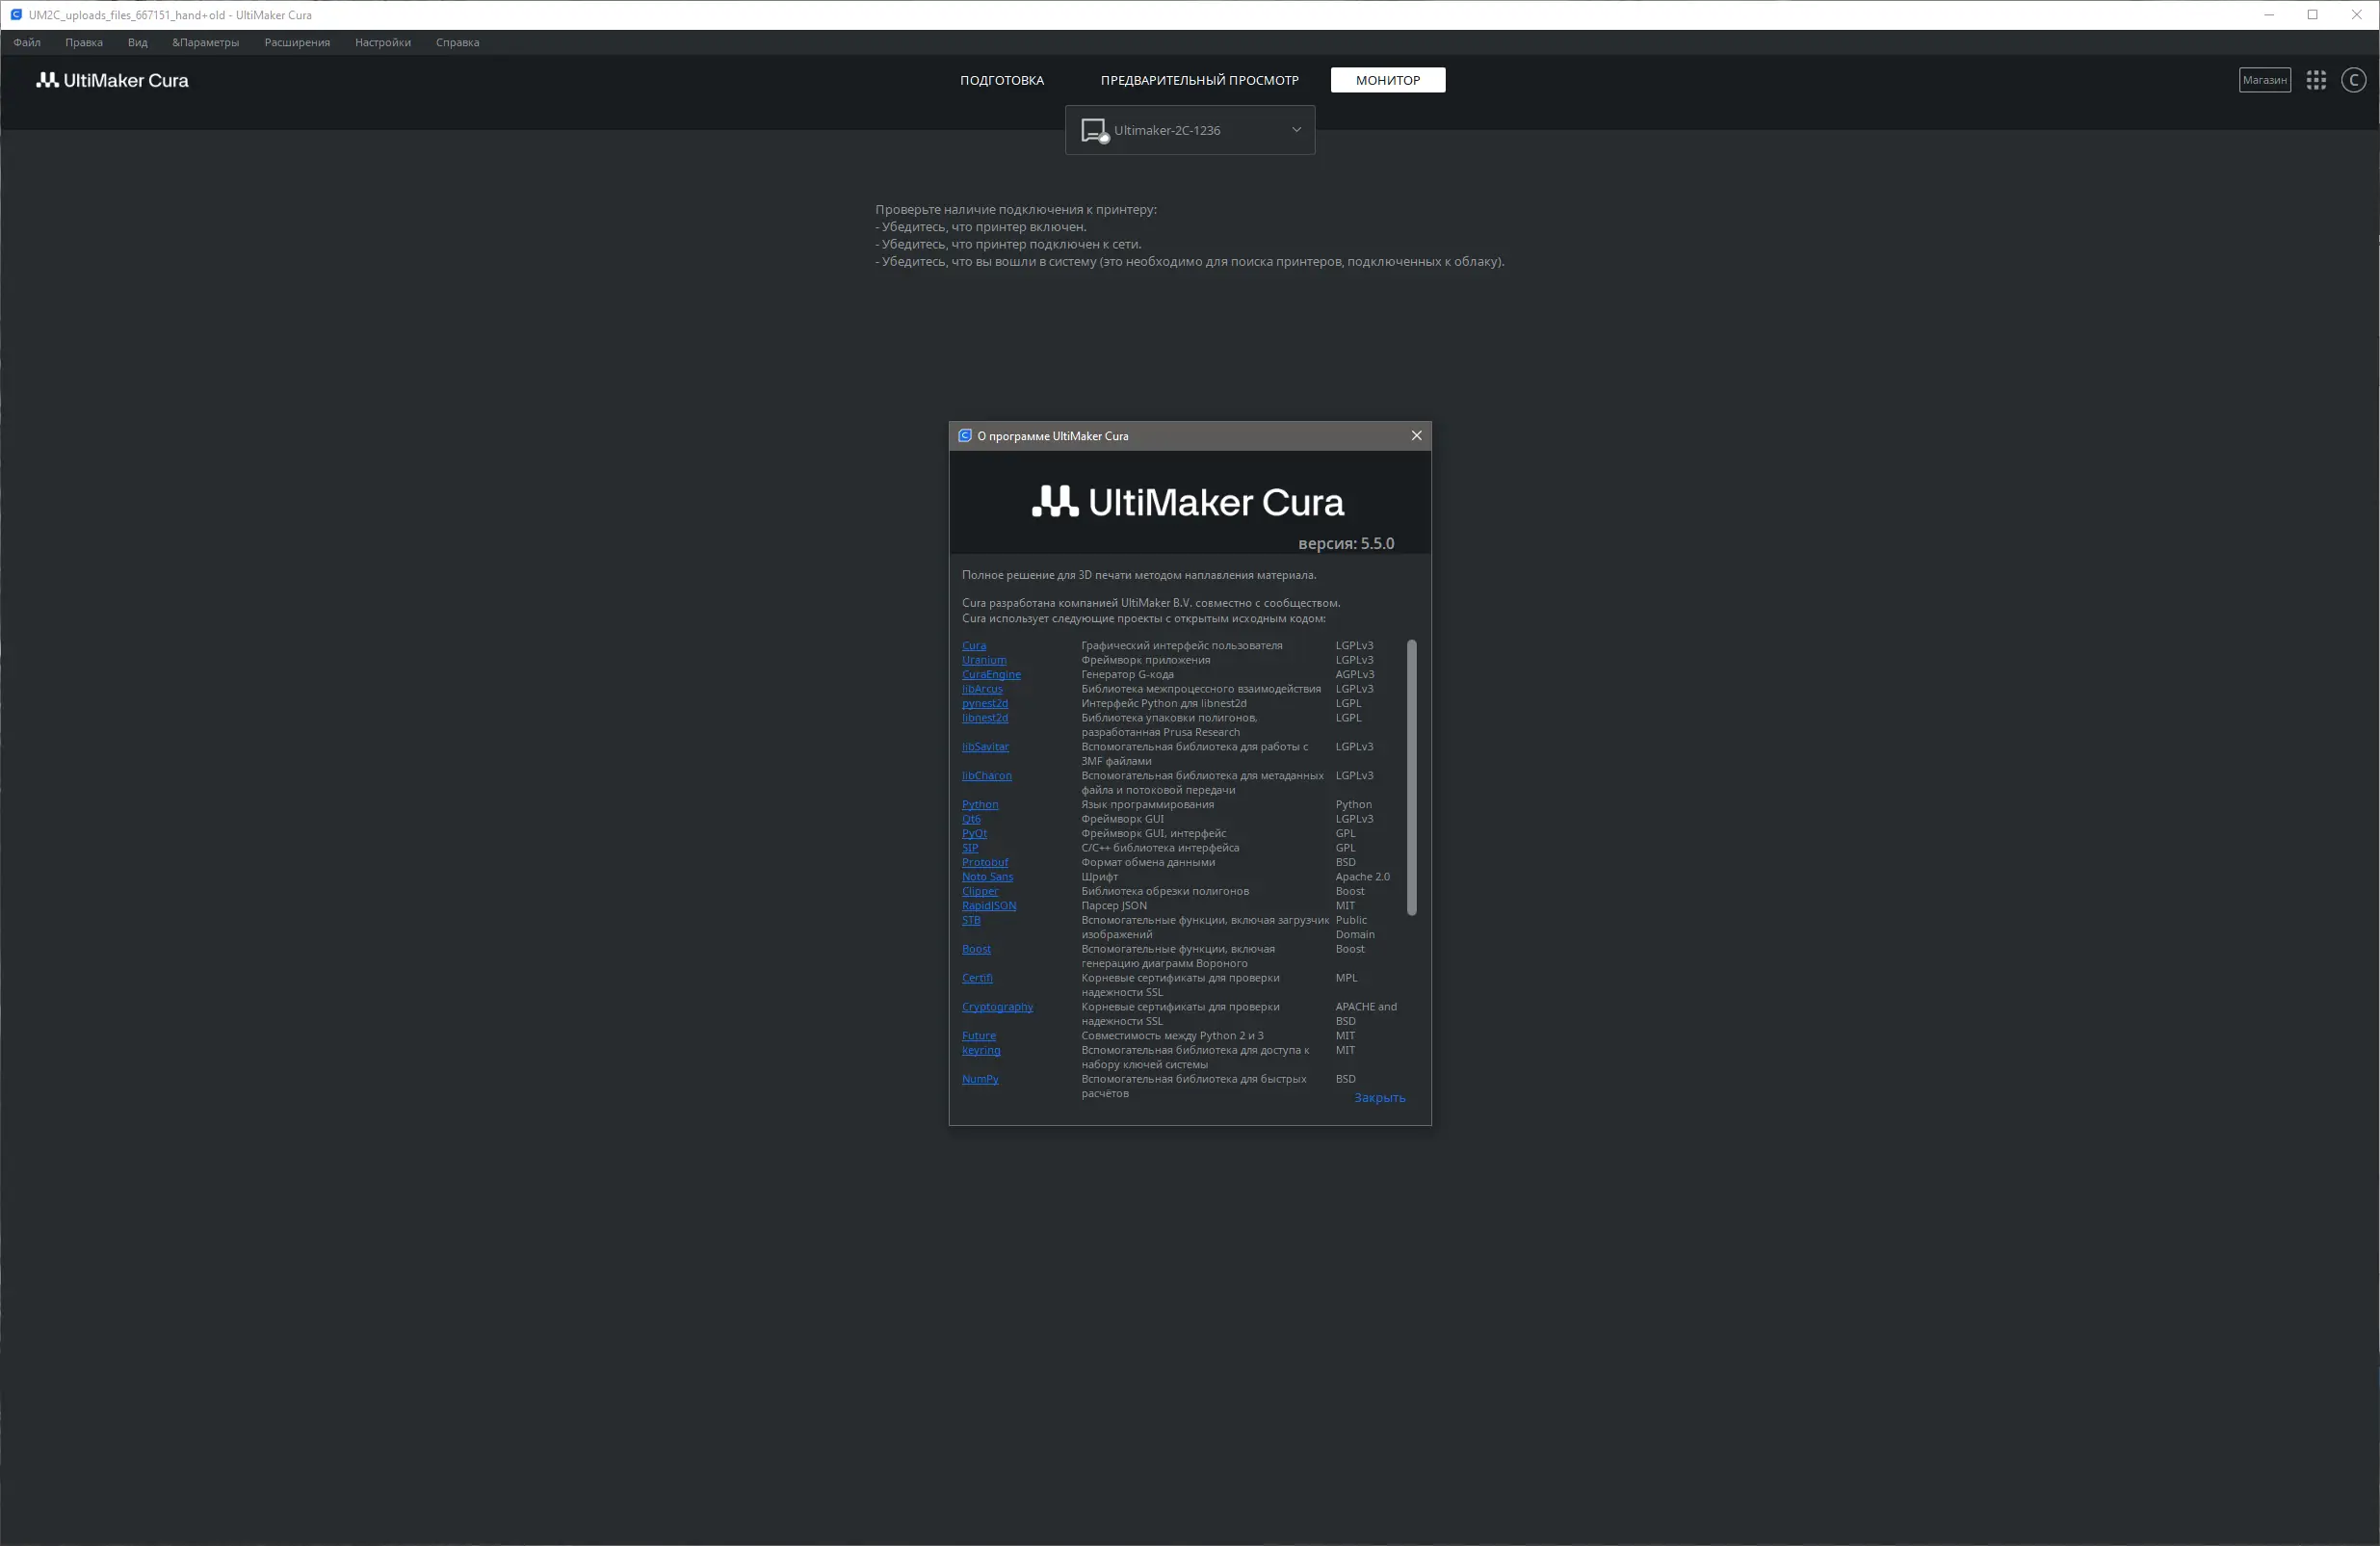
Task: Open the Расширения menu
Action: pos(297,42)
